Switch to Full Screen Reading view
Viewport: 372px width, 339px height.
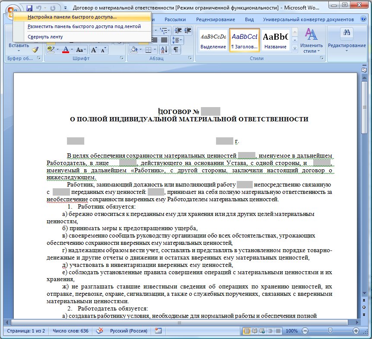click(x=254, y=331)
